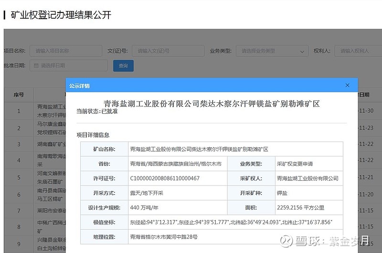
Task: Click the 钾盐 mineral type value
Action: pyautogui.click(x=282, y=193)
